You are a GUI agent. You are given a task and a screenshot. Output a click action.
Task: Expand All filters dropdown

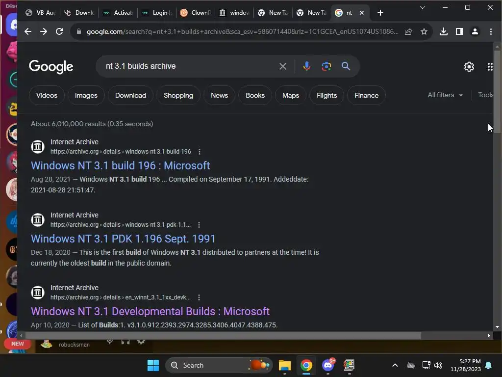(x=445, y=95)
